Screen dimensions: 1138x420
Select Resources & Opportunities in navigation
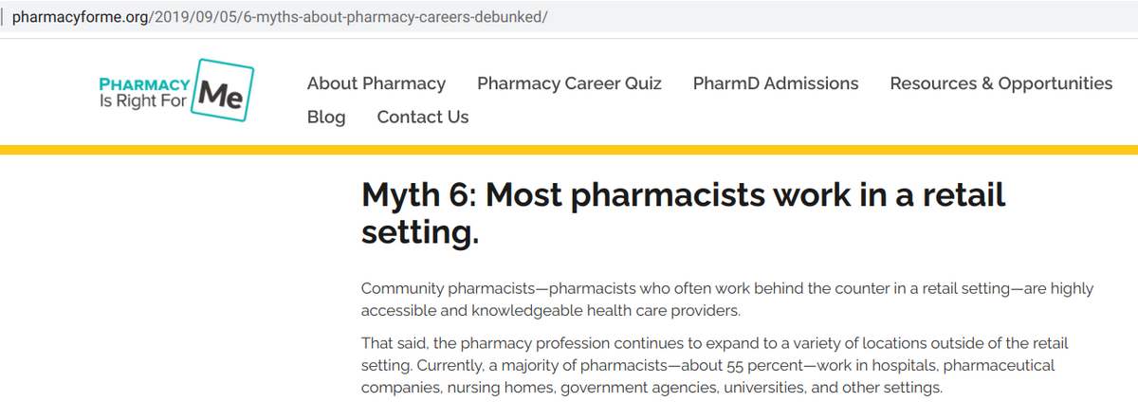click(1000, 83)
